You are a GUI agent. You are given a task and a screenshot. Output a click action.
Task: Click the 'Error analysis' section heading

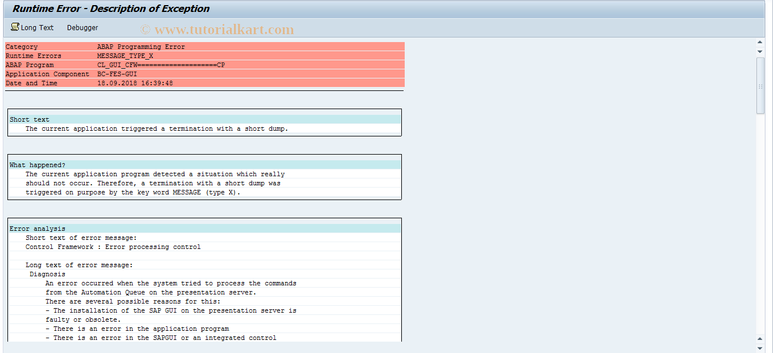point(38,229)
